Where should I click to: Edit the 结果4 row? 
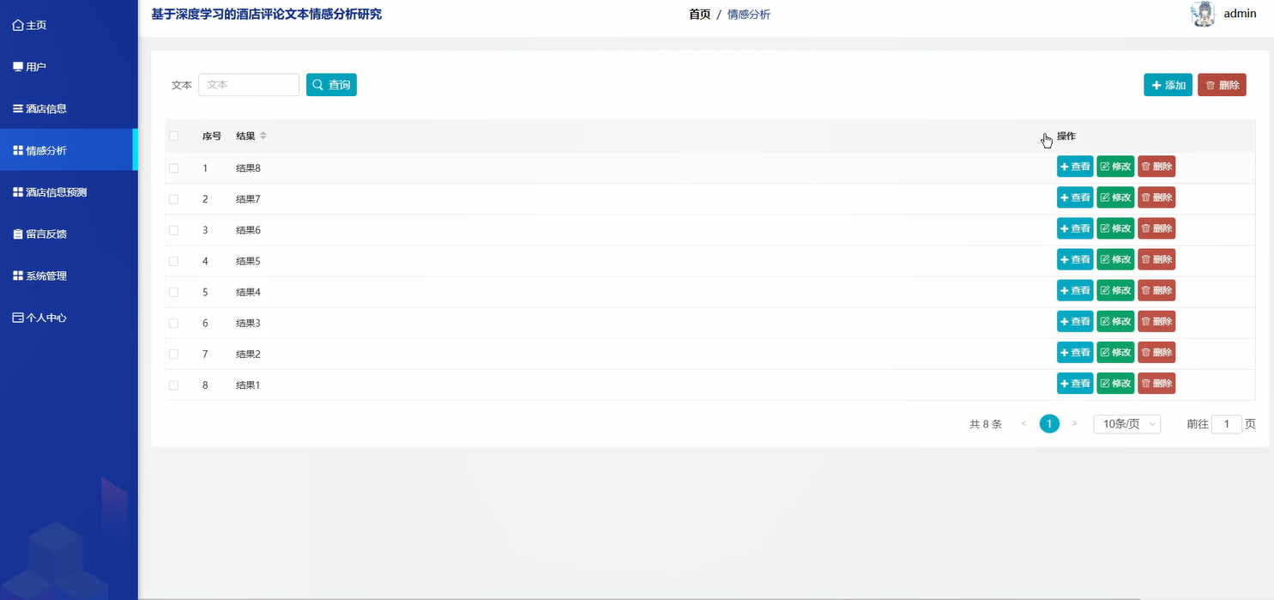[1115, 290]
